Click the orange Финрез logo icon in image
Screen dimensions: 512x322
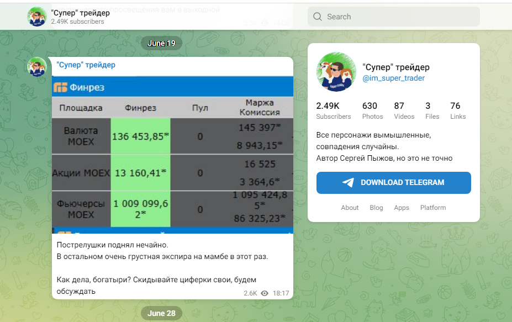point(60,87)
